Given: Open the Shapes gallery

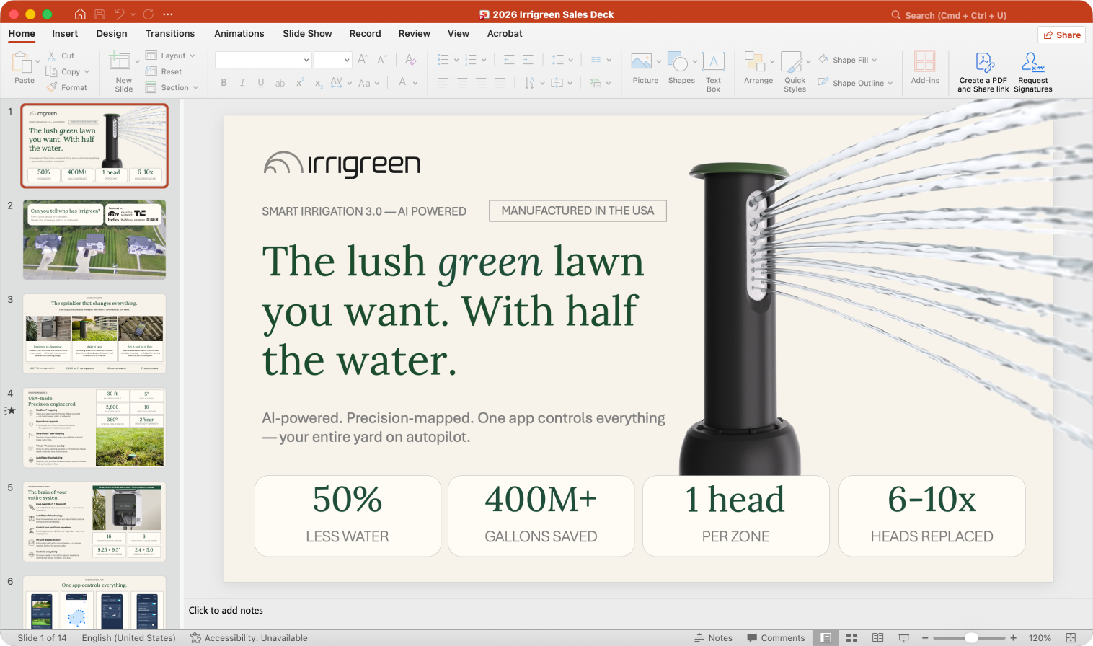Looking at the screenshot, I should [x=678, y=61].
